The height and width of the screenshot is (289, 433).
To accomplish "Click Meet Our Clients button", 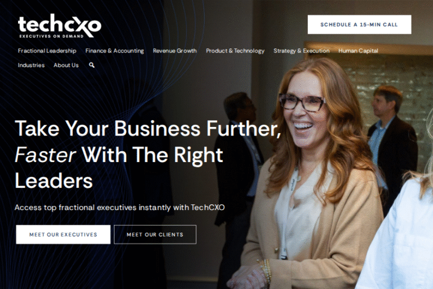I will (155, 234).
